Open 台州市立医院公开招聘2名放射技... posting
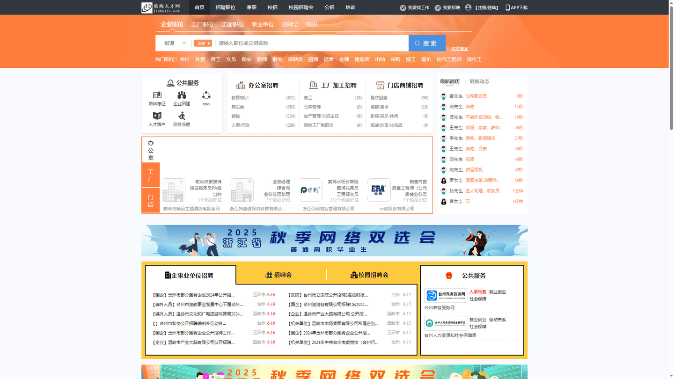The width and height of the screenshot is (674, 379). point(328,295)
